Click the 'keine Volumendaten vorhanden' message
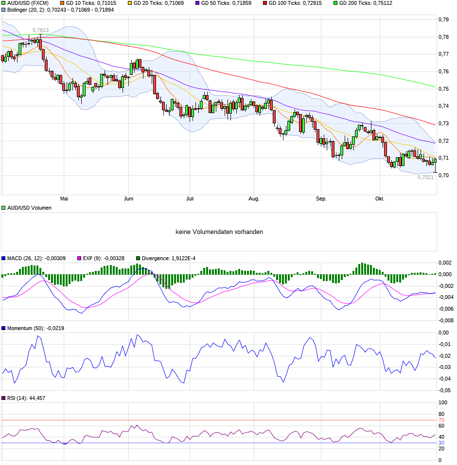The image size is (457, 465). 219,232
